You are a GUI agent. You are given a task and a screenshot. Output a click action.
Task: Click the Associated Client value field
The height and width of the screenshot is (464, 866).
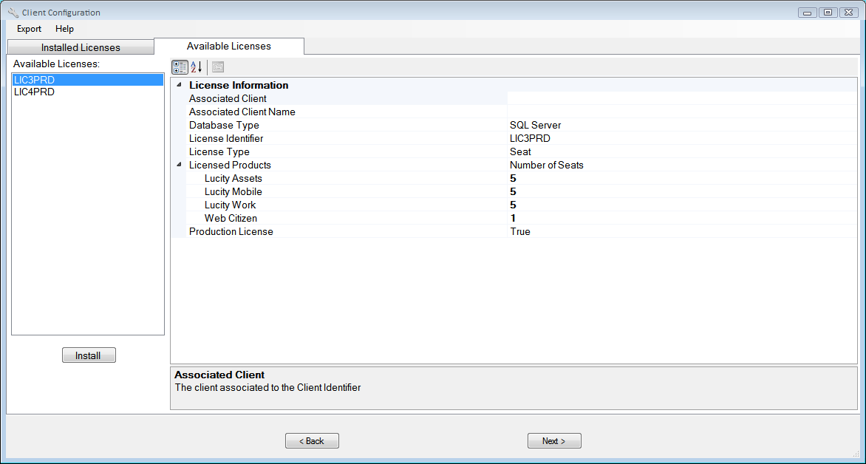pyautogui.click(x=680, y=98)
